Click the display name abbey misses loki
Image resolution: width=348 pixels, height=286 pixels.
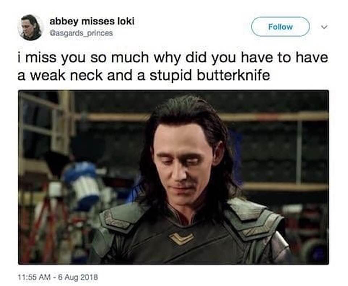click(92, 21)
